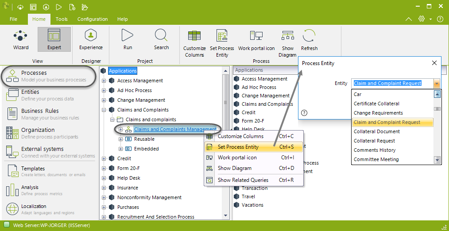The height and width of the screenshot is (231, 449).
Task: Click entity list scrollbar down arrow
Action: pos(437,160)
